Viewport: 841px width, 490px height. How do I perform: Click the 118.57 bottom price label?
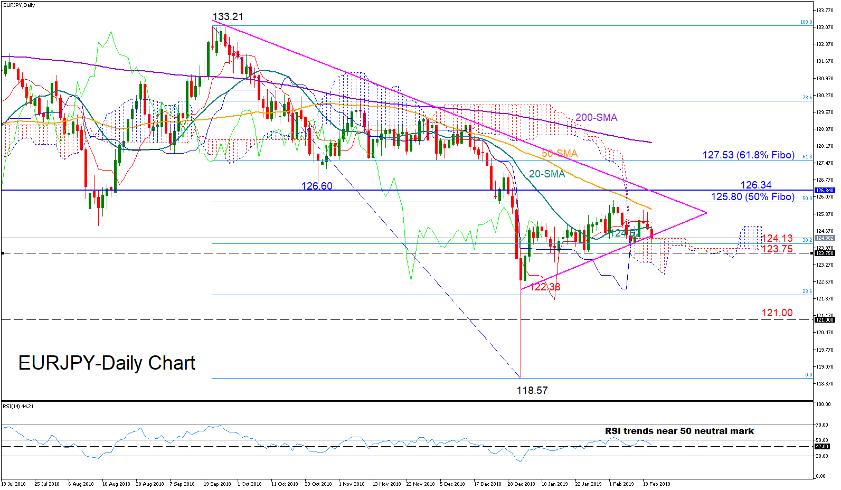pyautogui.click(x=532, y=390)
